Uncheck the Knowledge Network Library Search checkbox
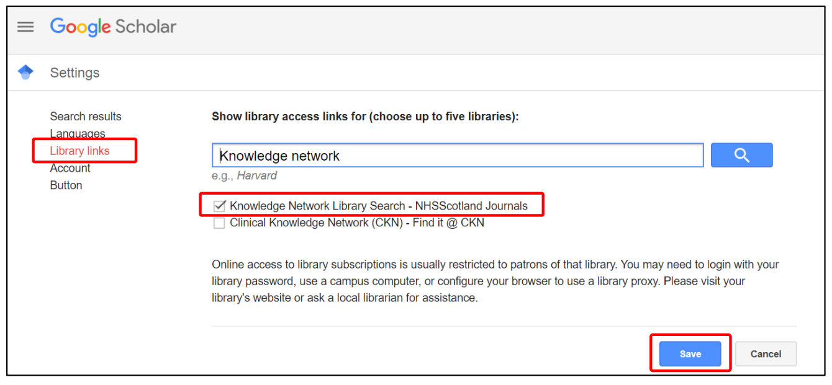This screenshot has height=385, width=832. (219, 206)
